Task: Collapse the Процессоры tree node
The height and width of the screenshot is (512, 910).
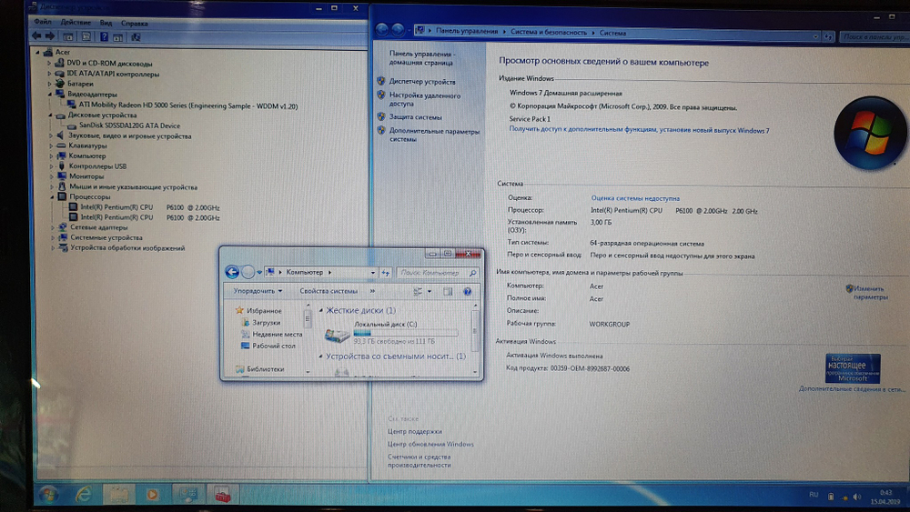Action: (50, 196)
